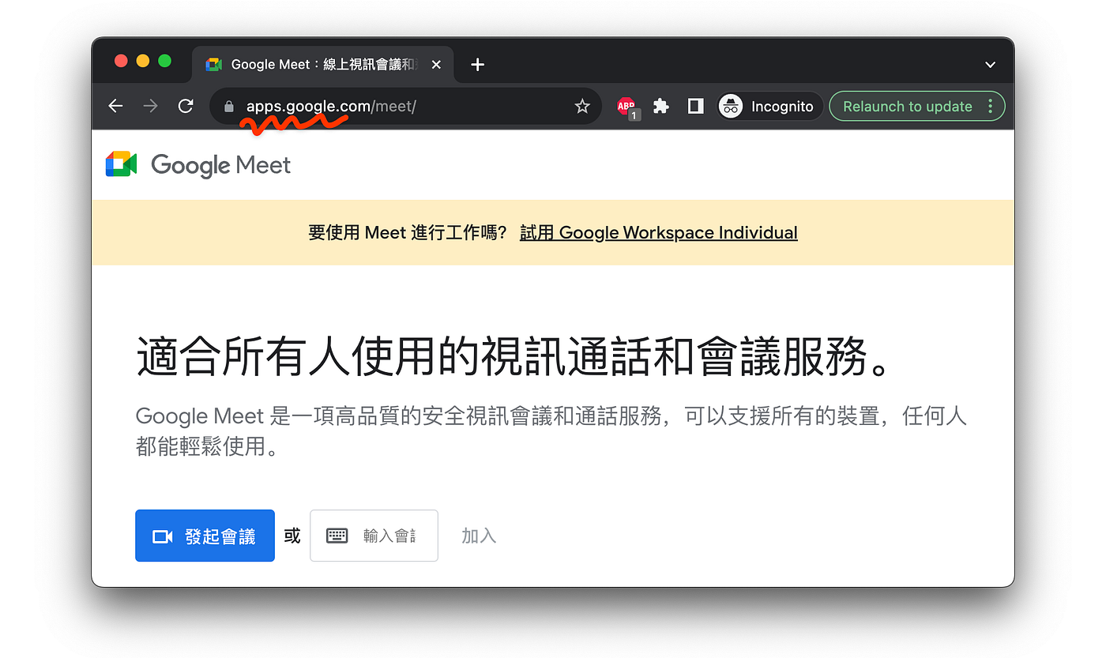Screen dimensions: 1106x658
Task: Expand the tab search chevron
Action: (x=990, y=65)
